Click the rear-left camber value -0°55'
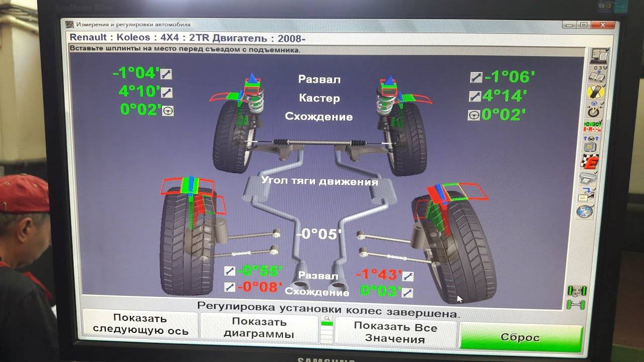The image size is (644, 362). tap(260, 271)
